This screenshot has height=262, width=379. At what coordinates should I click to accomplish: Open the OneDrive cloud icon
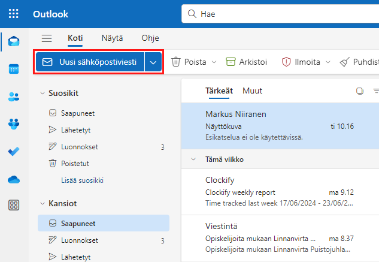(x=14, y=180)
